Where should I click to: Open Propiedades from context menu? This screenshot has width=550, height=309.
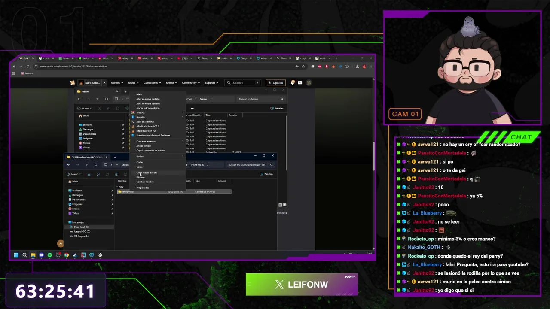click(x=158, y=188)
